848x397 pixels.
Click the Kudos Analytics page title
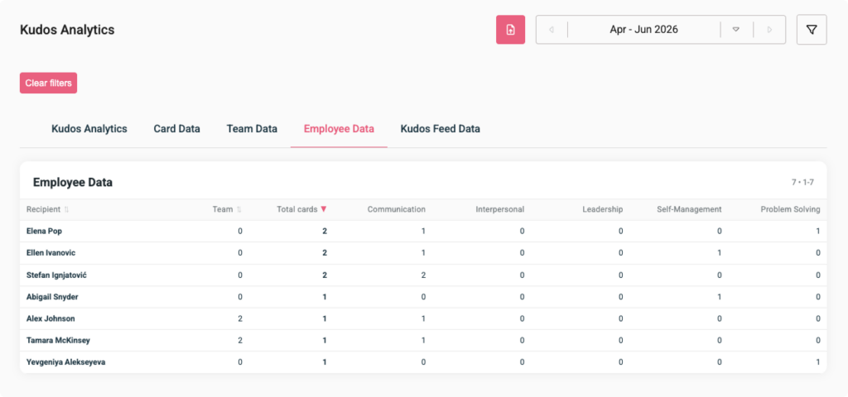67,30
